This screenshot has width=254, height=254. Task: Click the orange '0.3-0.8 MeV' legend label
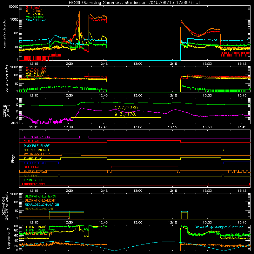coord(36,71)
